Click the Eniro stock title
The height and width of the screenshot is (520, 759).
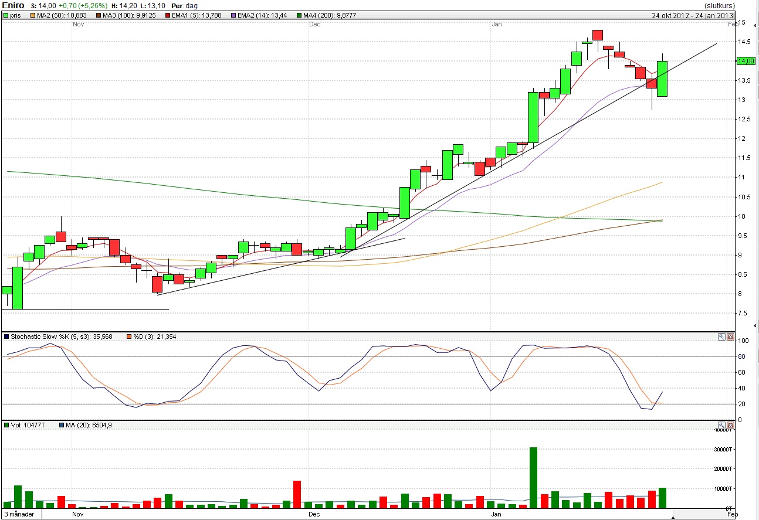[13, 5]
